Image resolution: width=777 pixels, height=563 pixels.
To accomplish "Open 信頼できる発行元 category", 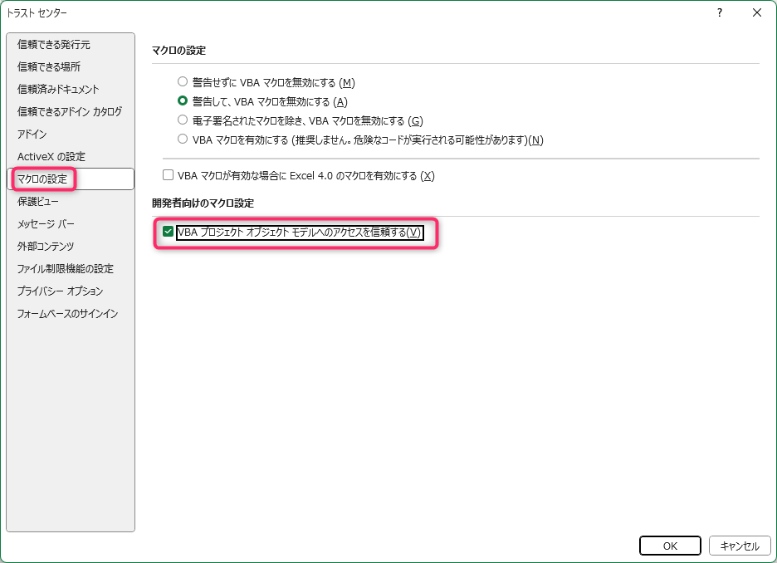I will 54,44.
